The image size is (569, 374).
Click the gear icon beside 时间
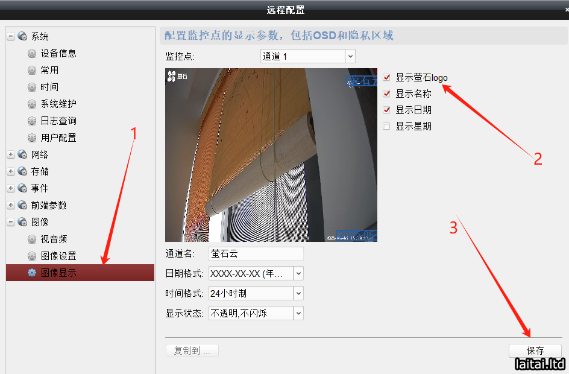point(32,87)
